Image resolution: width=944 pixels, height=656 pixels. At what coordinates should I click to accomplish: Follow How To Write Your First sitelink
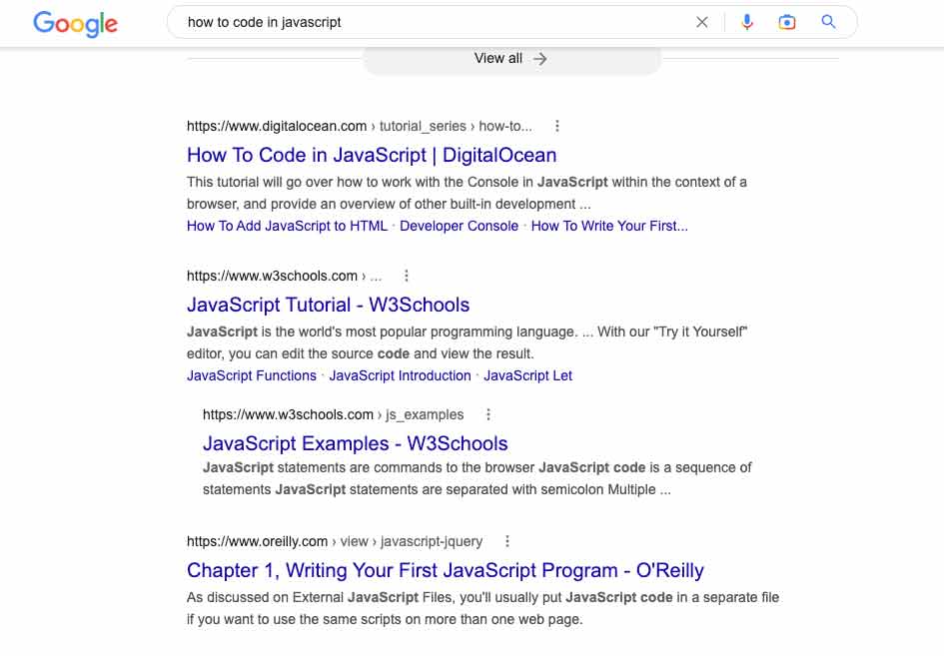tap(609, 227)
